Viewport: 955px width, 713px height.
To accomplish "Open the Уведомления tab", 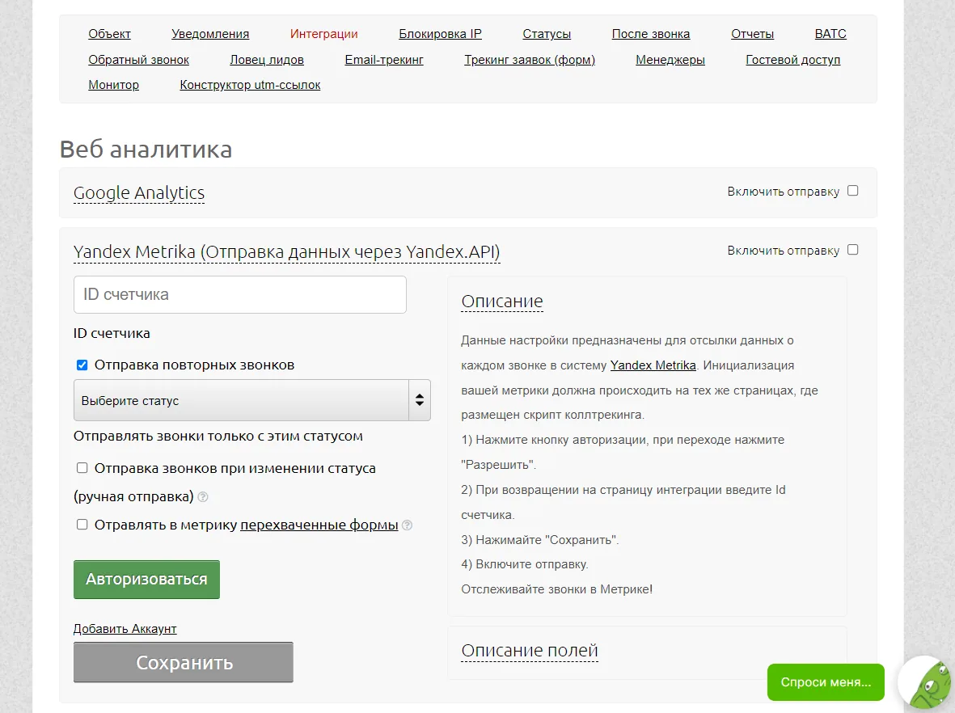I will (210, 34).
